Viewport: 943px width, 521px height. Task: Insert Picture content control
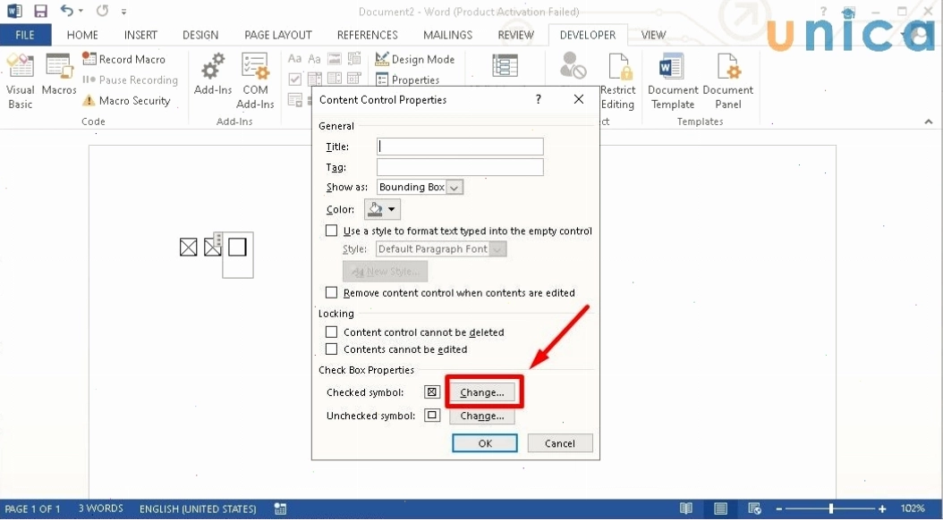pyautogui.click(x=335, y=59)
